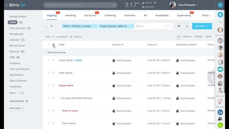Screen dimensions: 229x129
Task: Switch to Gantt view
Action: (x=208, y=37)
